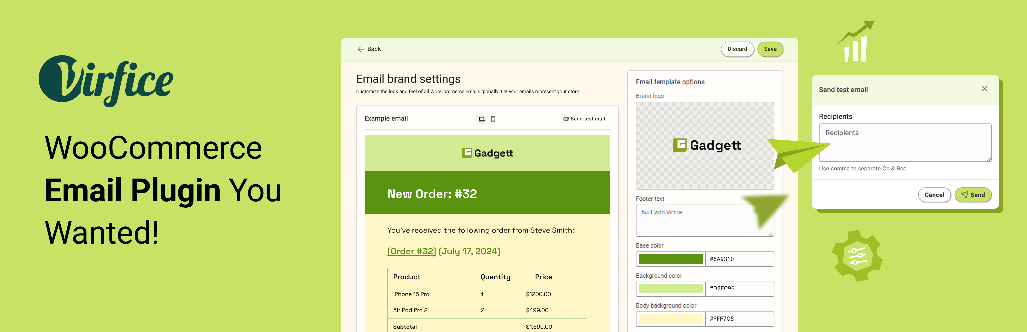Open the Order #32 link
The height and width of the screenshot is (332, 1027).
point(412,251)
